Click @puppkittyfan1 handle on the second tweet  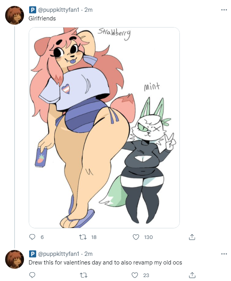(x=59, y=254)
